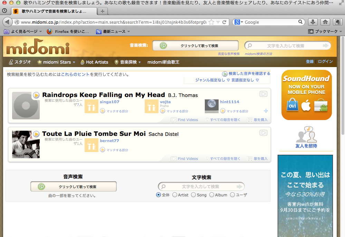345x237 pixels.
Task: Open the ブックマーク menu on the toolbar
Action: [325, 32]
